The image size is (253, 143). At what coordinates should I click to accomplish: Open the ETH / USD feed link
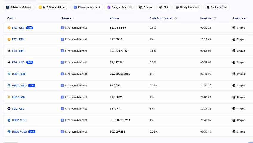18,62
